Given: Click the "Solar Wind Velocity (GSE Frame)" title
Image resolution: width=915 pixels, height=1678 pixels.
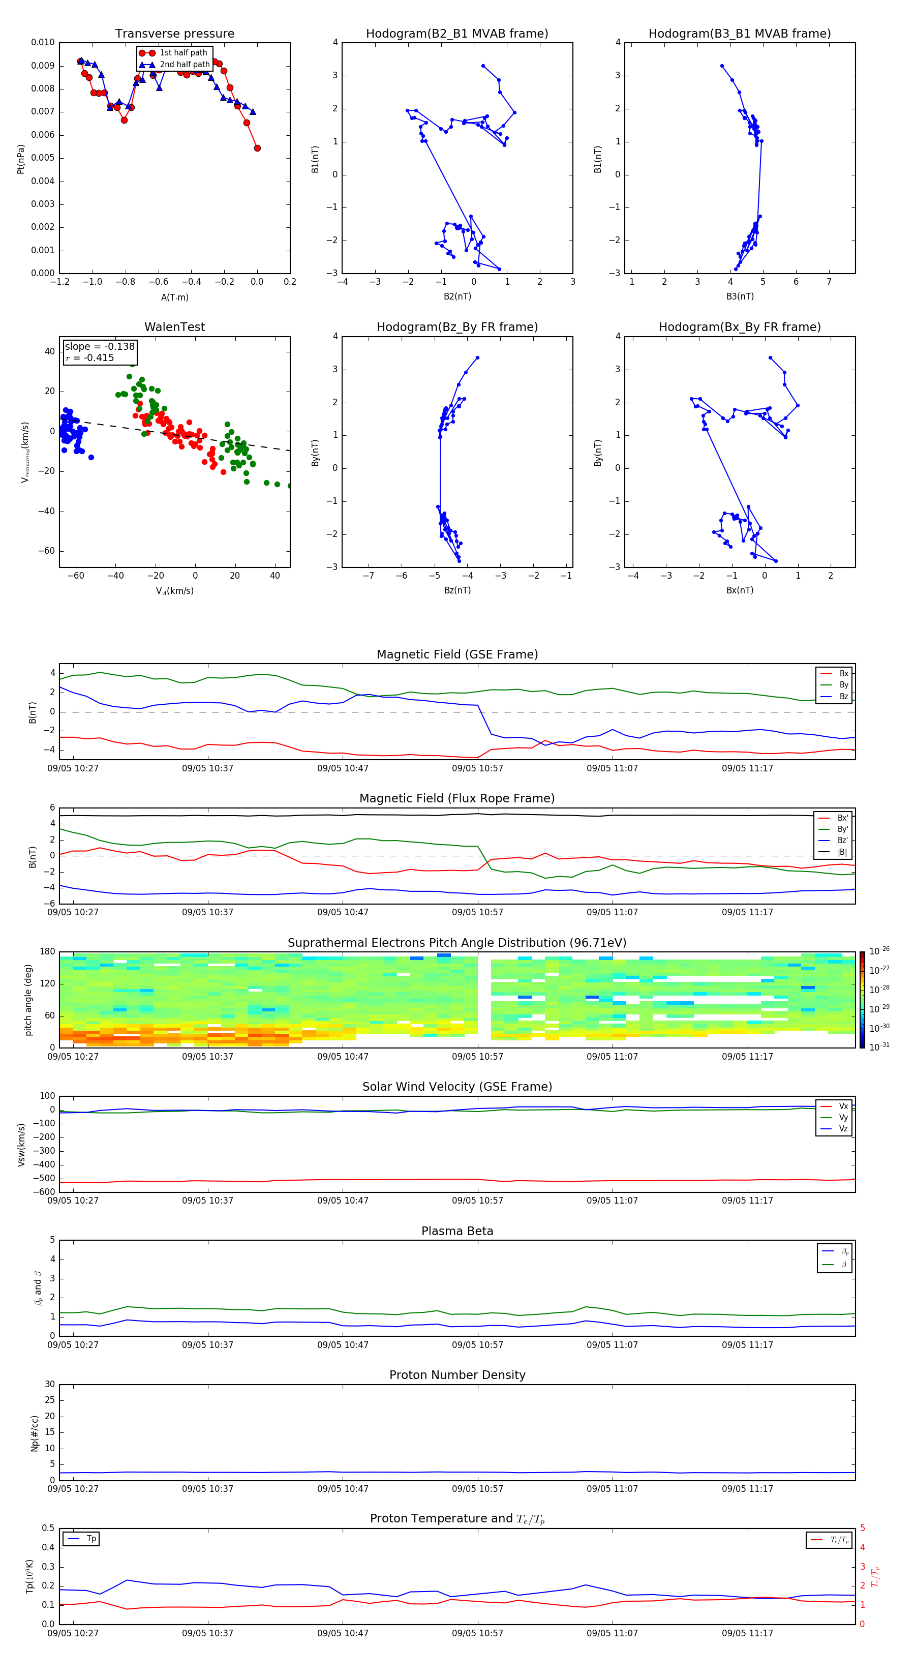Looking at the screenshot, I should (x=457, y=1087).
